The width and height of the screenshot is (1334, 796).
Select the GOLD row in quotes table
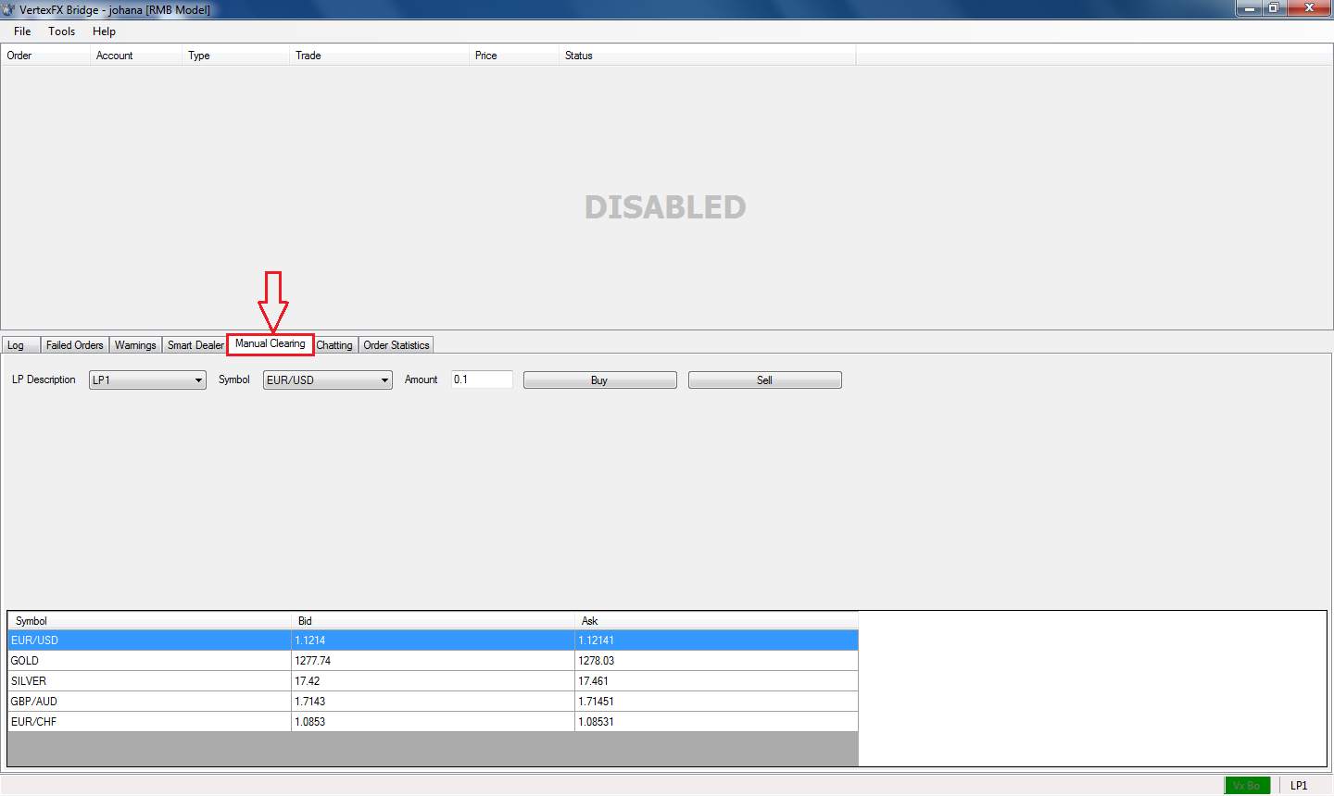(x=148, y=661)
